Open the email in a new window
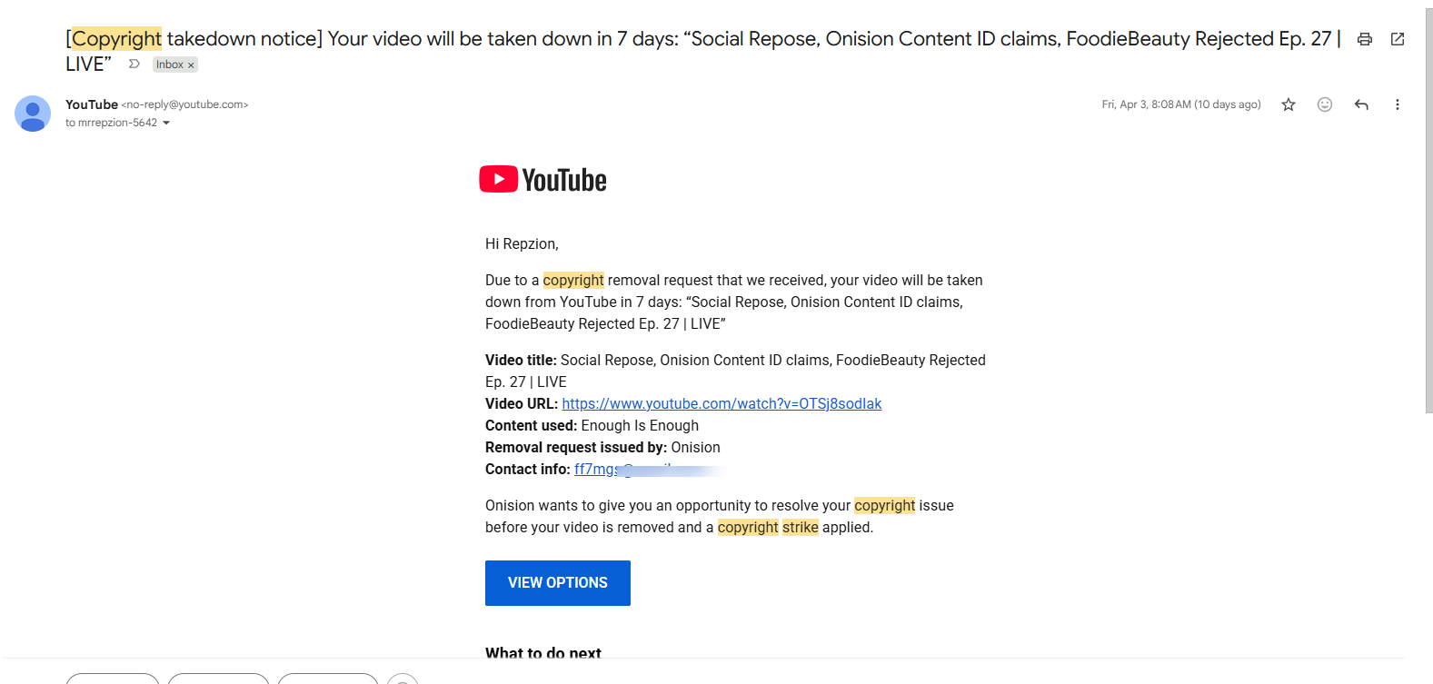Viewport: 1433px width, 684px height. coord(1398,39)
